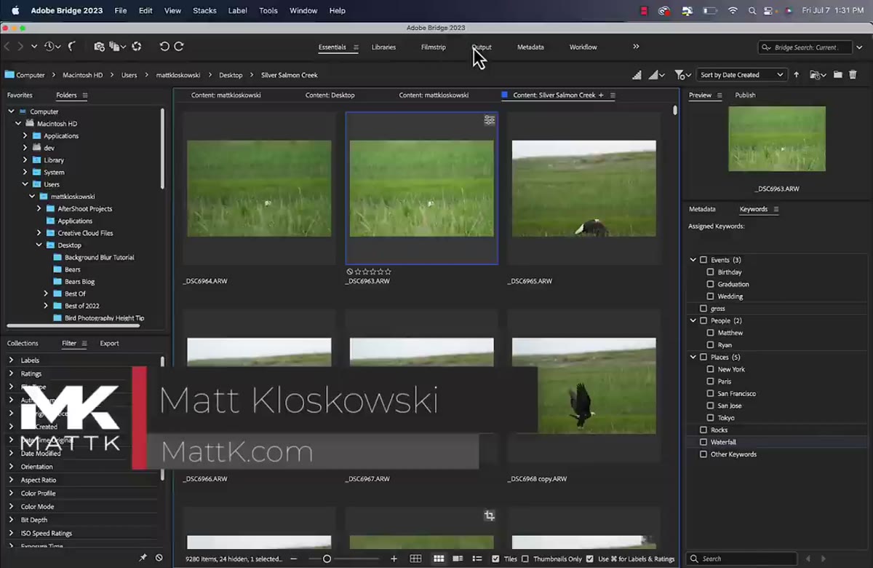Open thumbnail quality options dropdown
This screenshot has width=873, height=568.
click(x=656, y=75)
